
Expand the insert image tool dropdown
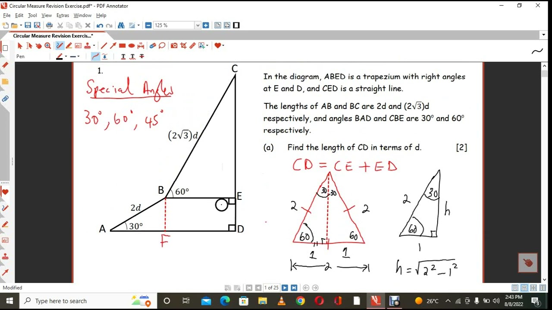[207, 46]
